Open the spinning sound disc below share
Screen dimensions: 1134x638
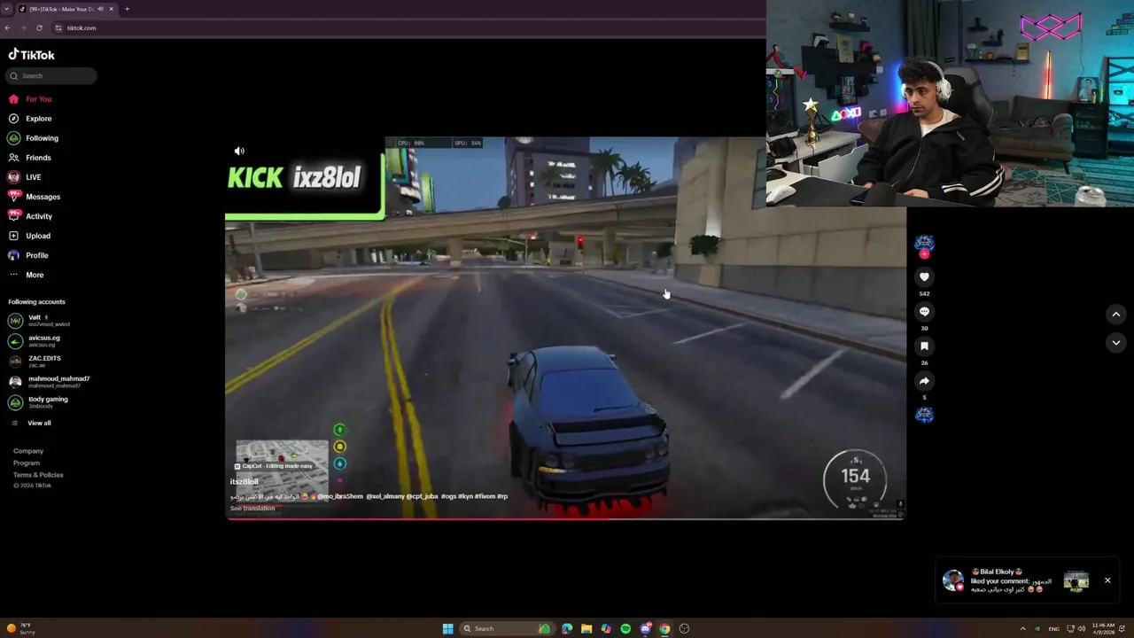click(924, 415)
